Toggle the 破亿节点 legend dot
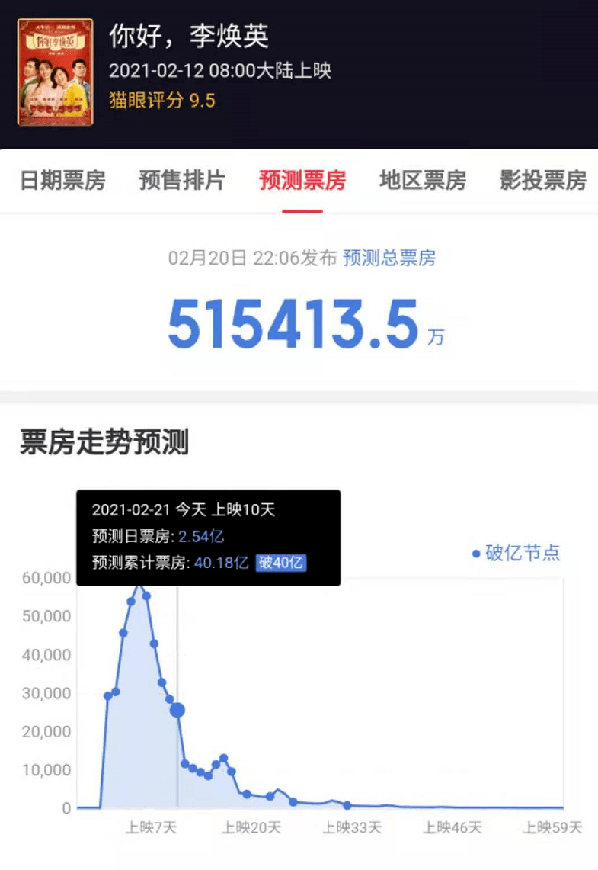The height and width of the screenshot is (870, 598). coord(476,554)
